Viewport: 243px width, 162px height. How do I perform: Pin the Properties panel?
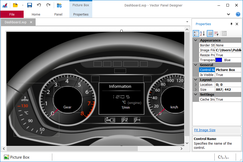pos(231,24)
